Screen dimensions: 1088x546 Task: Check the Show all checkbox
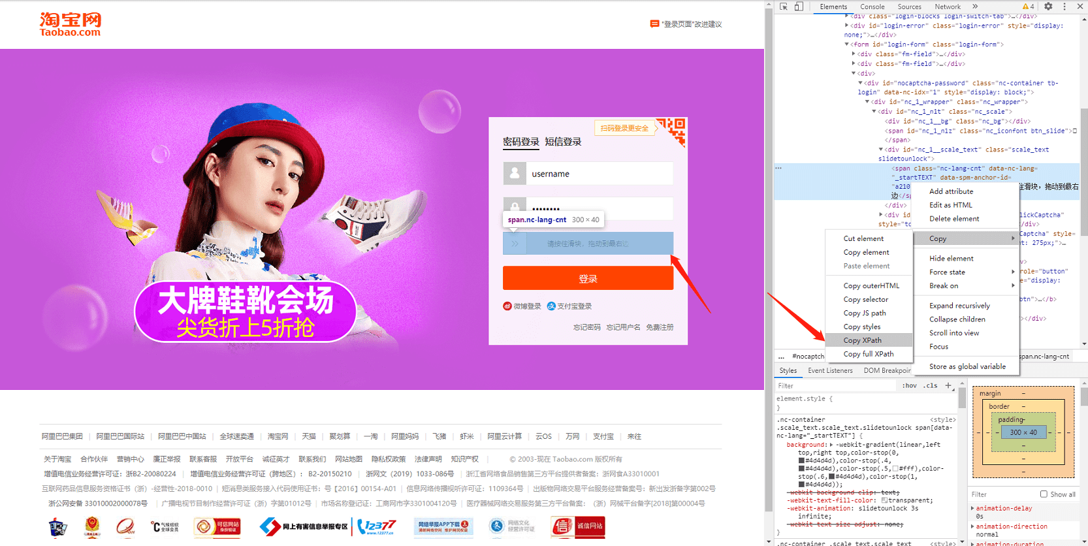point(1044,494)
